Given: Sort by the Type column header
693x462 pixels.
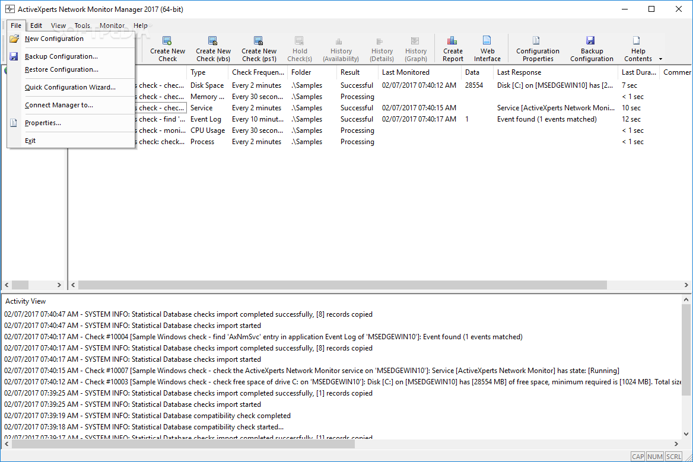Looking at the screenshot, I should pyautogui.click(x=207, y=72).
